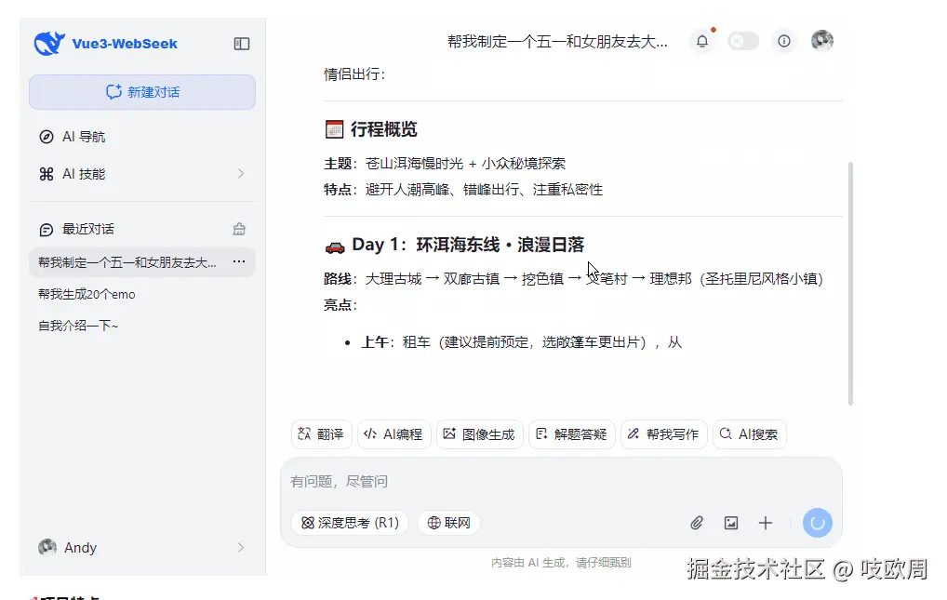Image resolution: width=947 pixels, height=600 pixels.
Task: Click the user avatar at top right
Action: pyautogui.click(x=821, y=40)
